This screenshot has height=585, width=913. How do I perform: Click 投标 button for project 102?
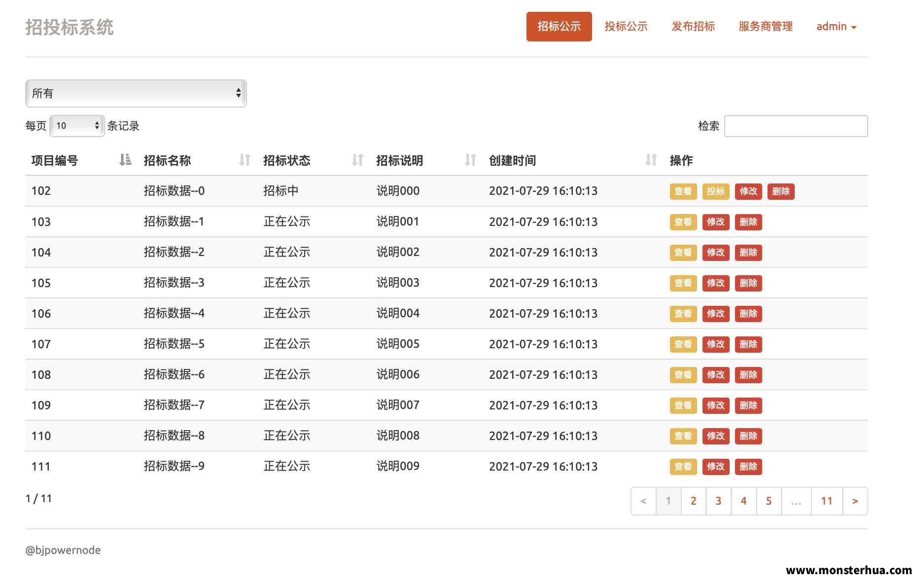715,191
